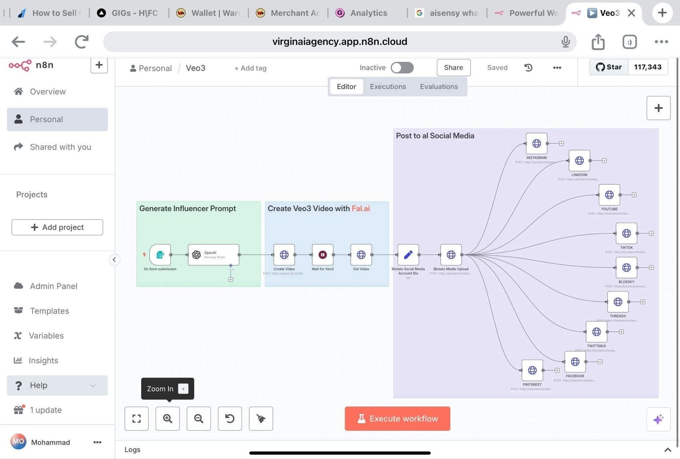Click the Zoom In magnifier
This screenshot has height=459, width=680.
click(x=168, y=418)
